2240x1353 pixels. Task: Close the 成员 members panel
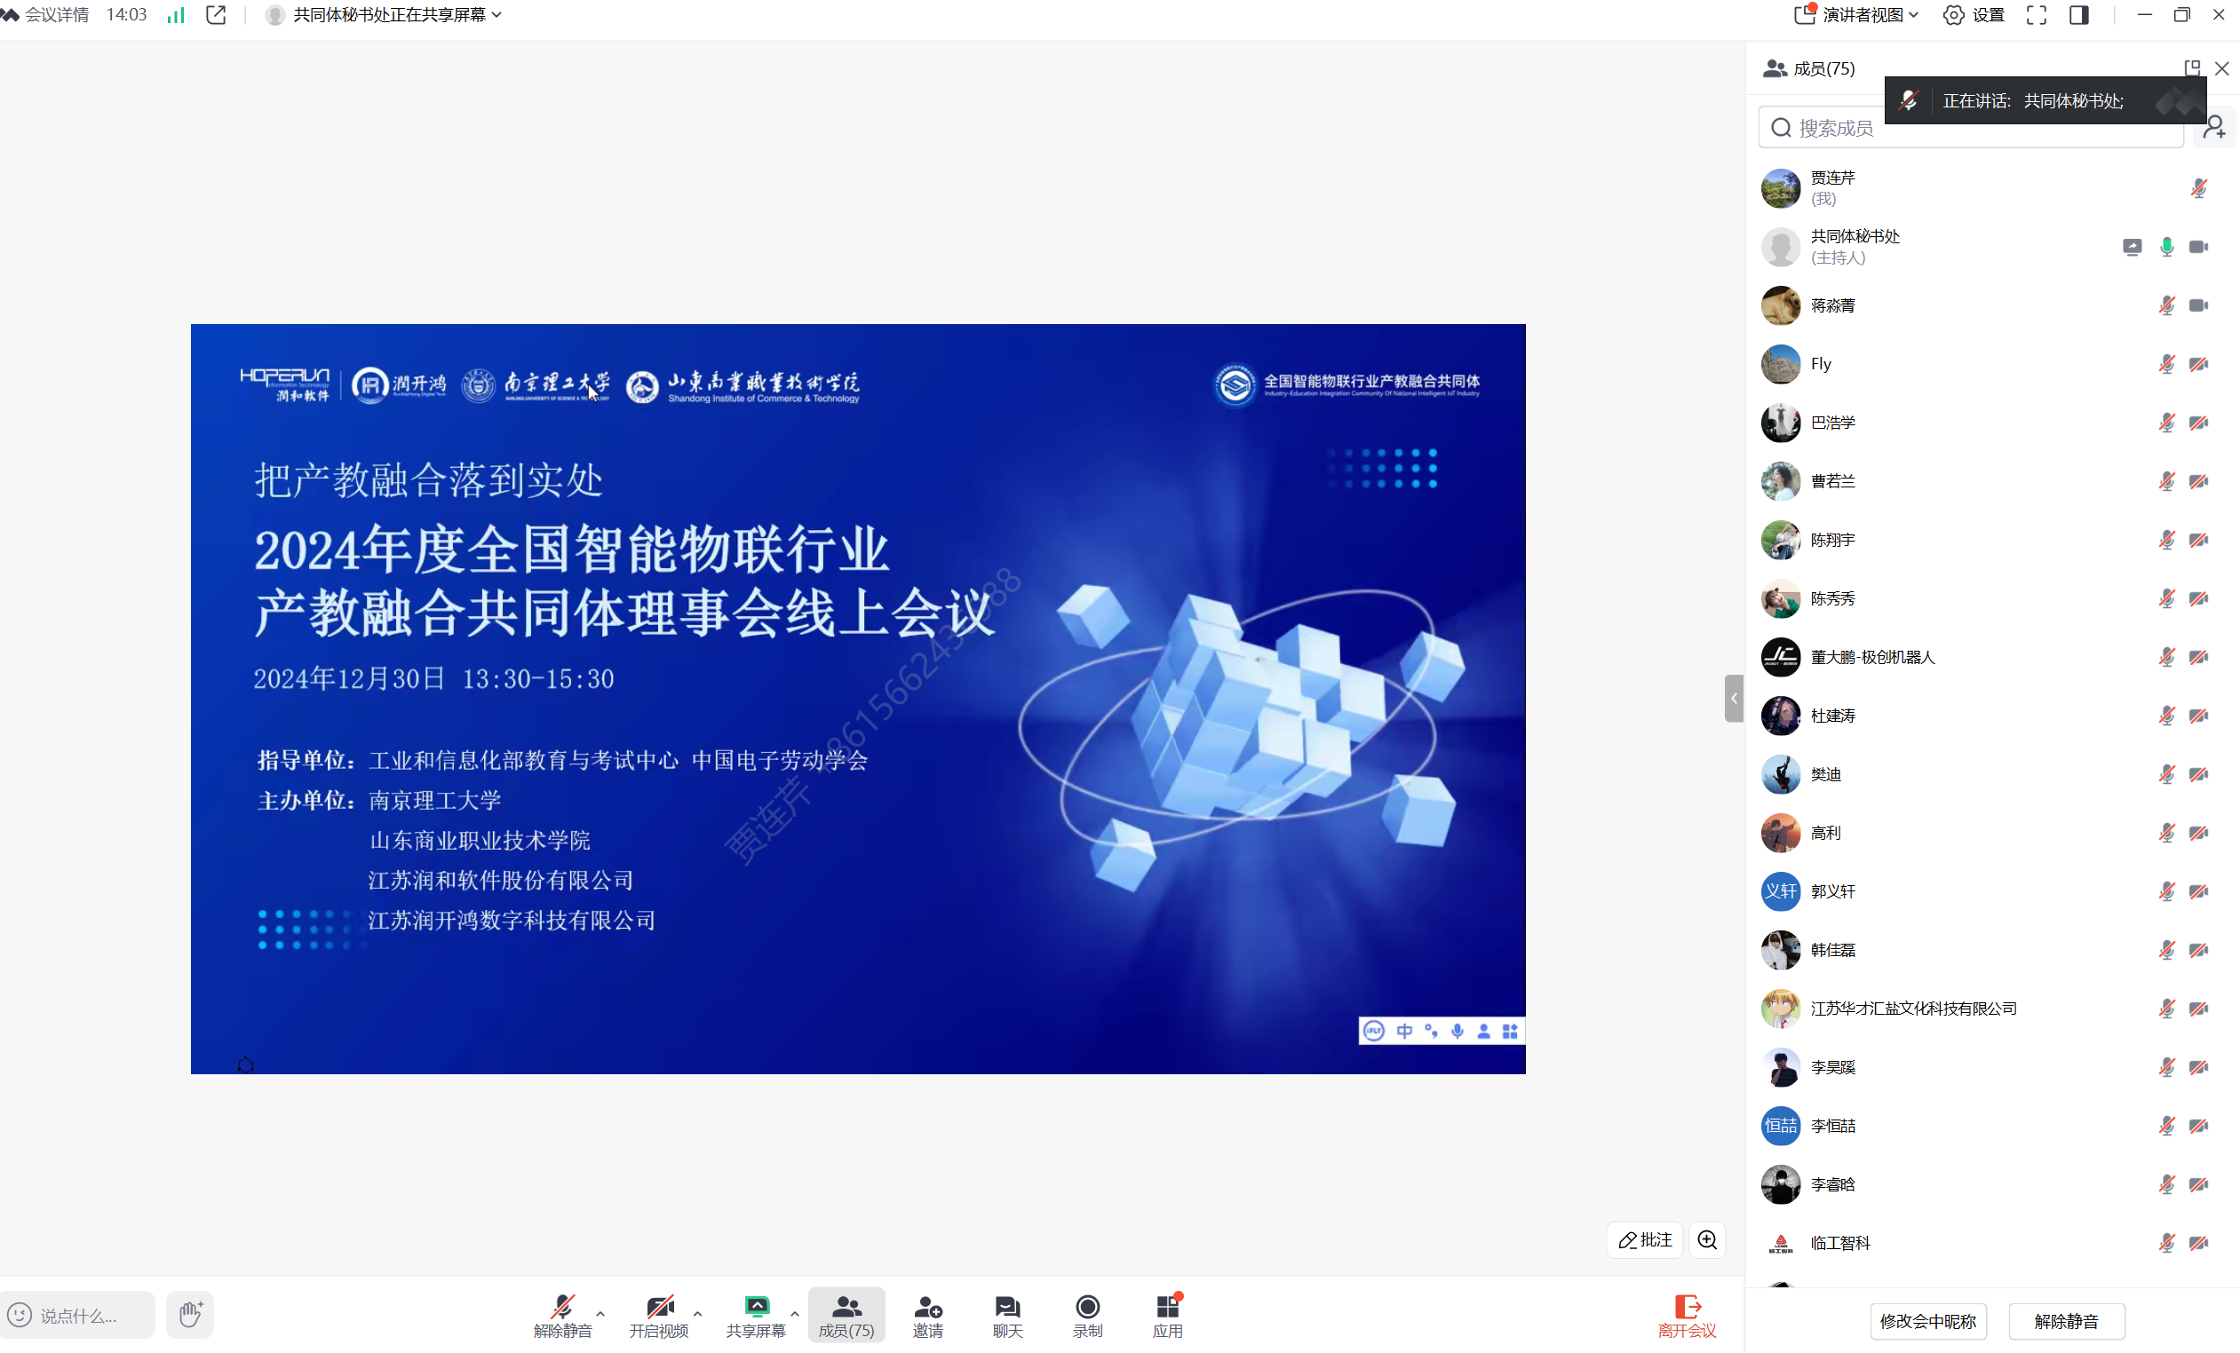tap(2222, 68)
